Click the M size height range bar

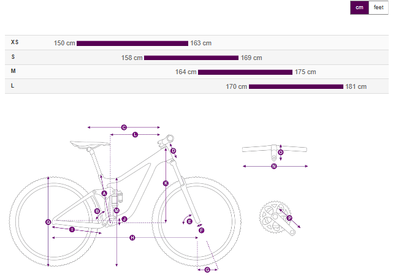point(245,72)
